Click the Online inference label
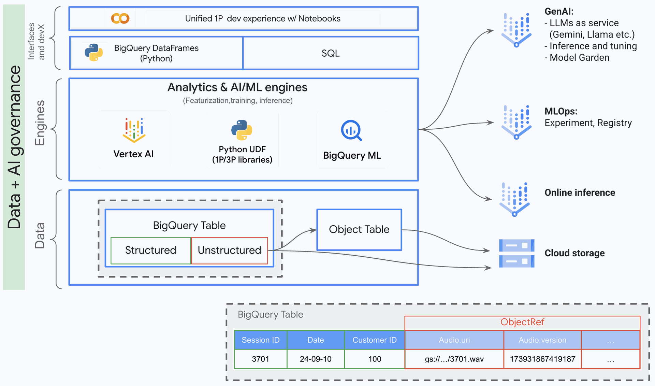 pyautogui.click(x=580, y=192)
